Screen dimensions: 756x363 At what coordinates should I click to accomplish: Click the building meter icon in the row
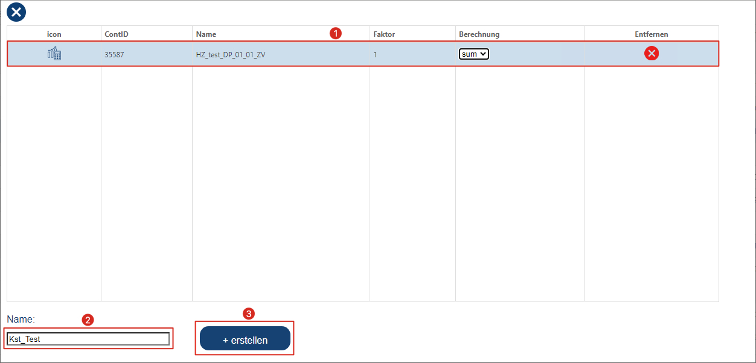[54, 54]
